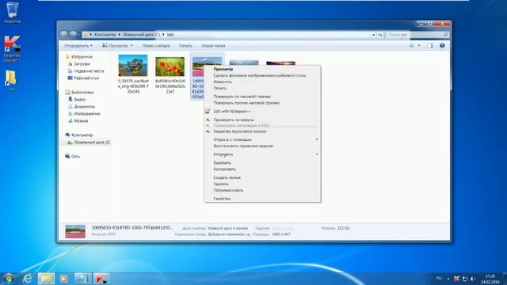Click the network tray icon
The height and width of the screenshot is (285, 507).
click(x=465, y=279)
